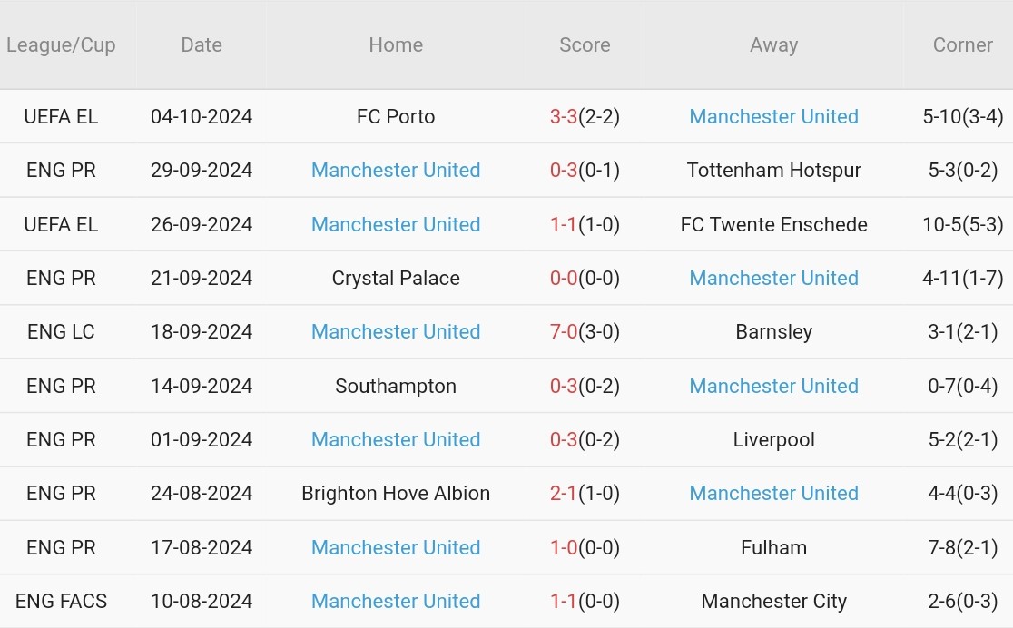This screenshot has width=1013, height=628.
Task: Select the Barnsley team name
Action: (x=773, y=331)
